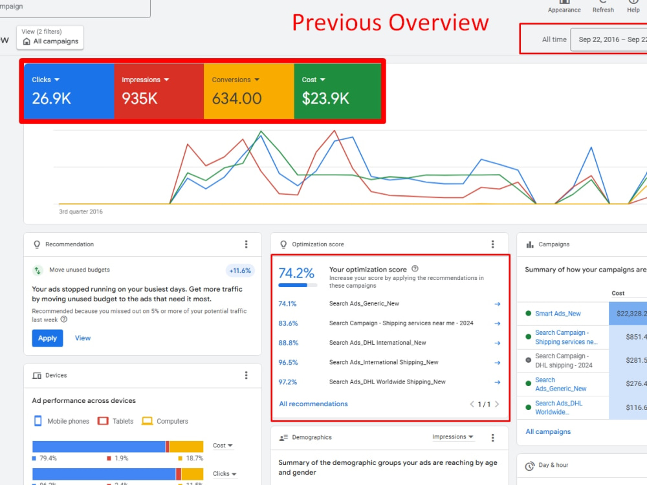Open the Recommendation card three-dot menu
The height and width of the screenshot is (485, 647).
tap(247, 244)
